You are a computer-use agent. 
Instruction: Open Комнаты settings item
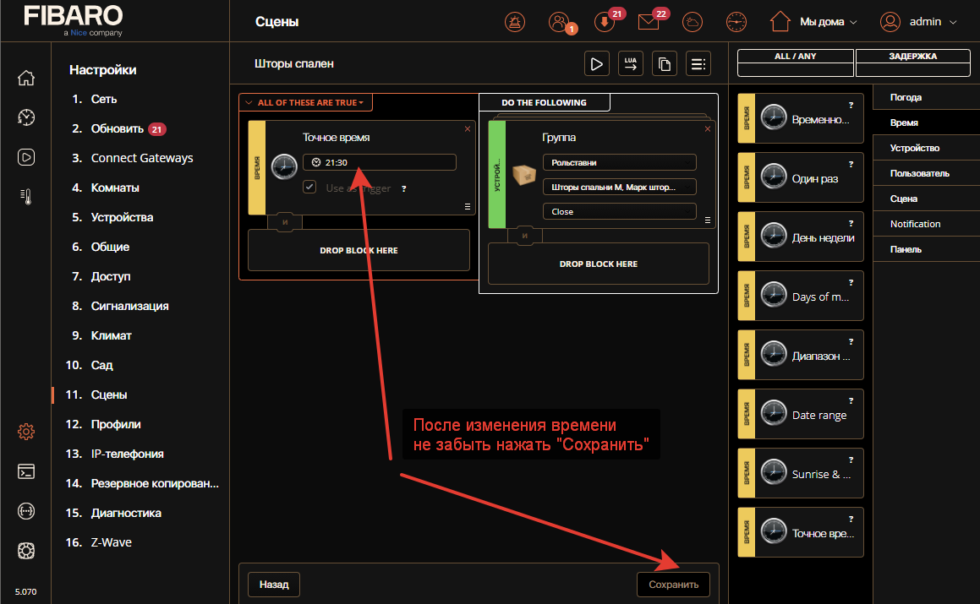(115, 188)
